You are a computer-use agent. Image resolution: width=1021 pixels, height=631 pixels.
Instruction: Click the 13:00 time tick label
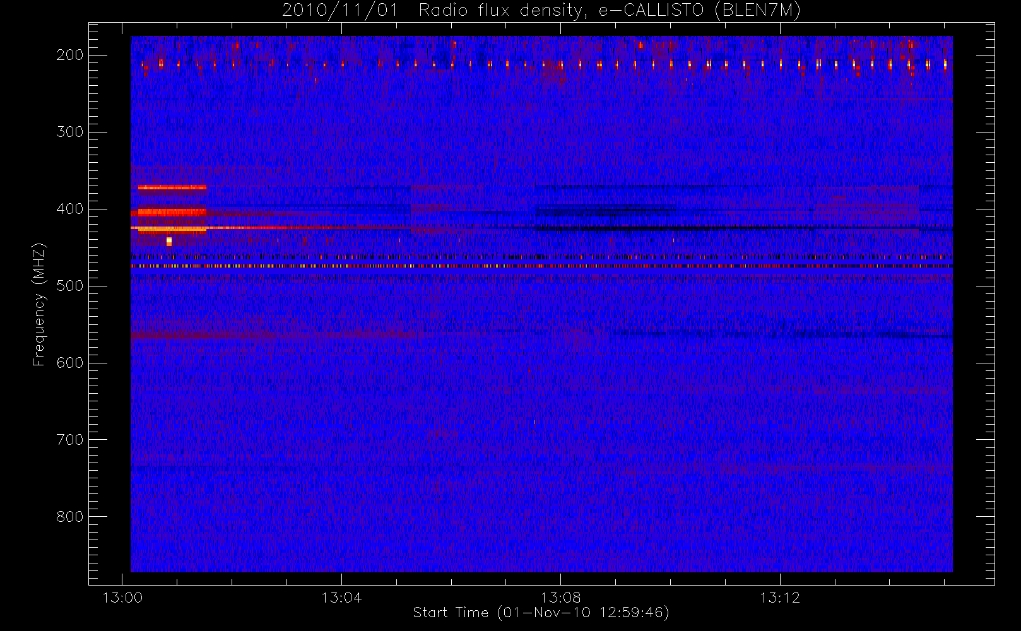(x=122, y=598)
